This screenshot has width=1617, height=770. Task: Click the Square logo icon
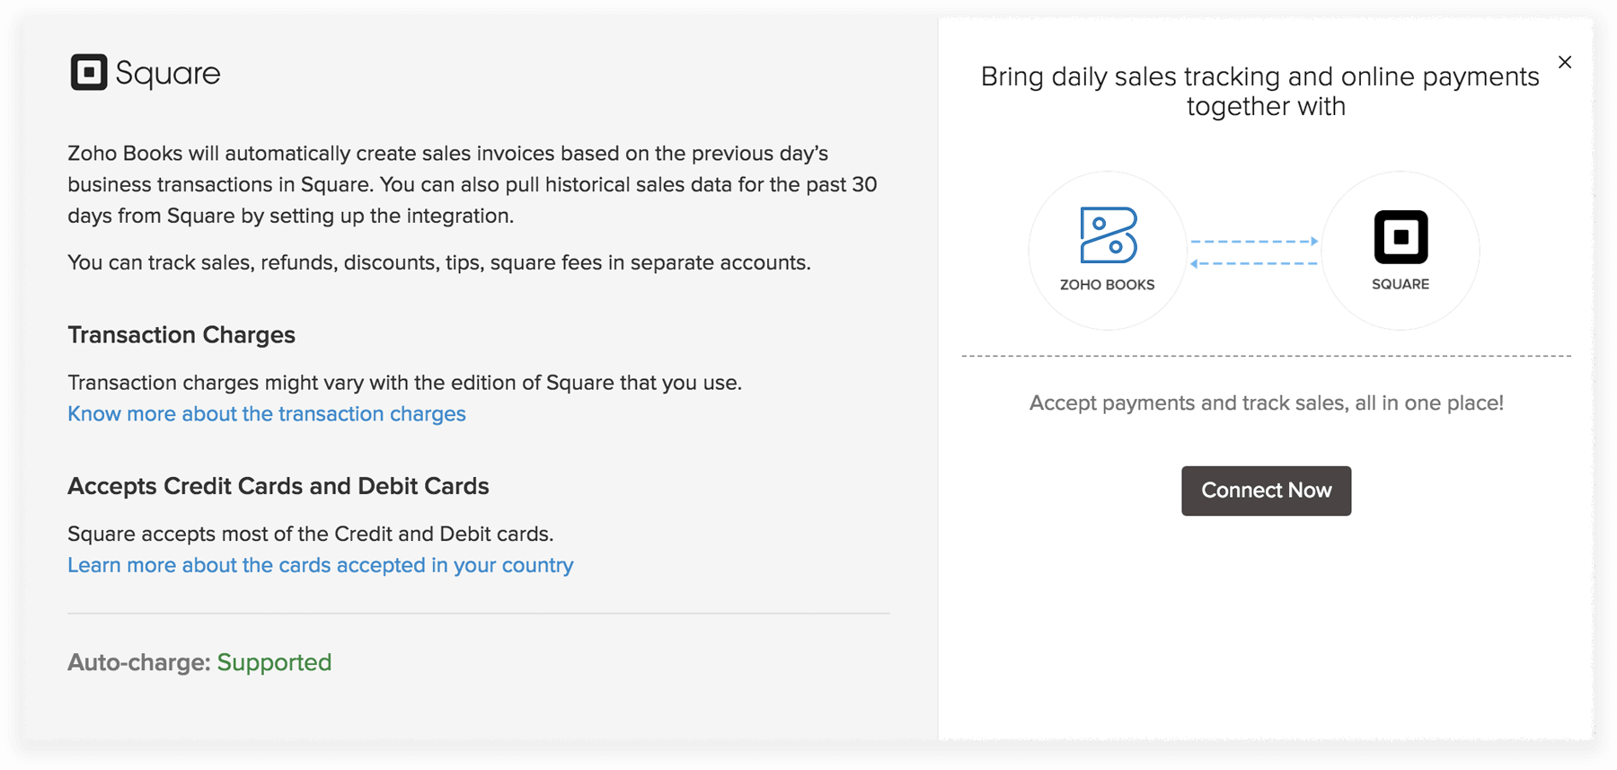(x=87, y=73)
